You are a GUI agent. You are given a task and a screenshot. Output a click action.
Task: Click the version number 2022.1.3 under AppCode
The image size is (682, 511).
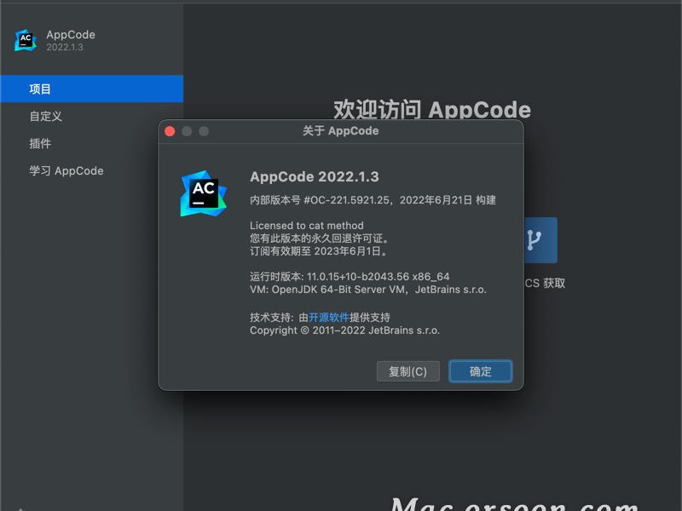tap(66, 47)
